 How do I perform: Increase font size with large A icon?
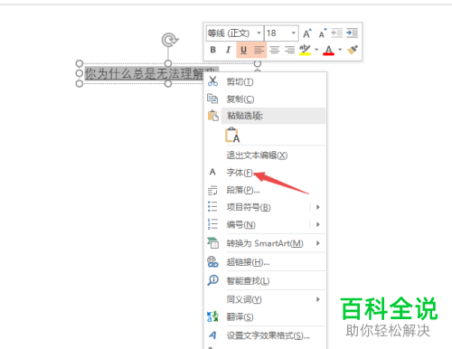tap(307, 33)
